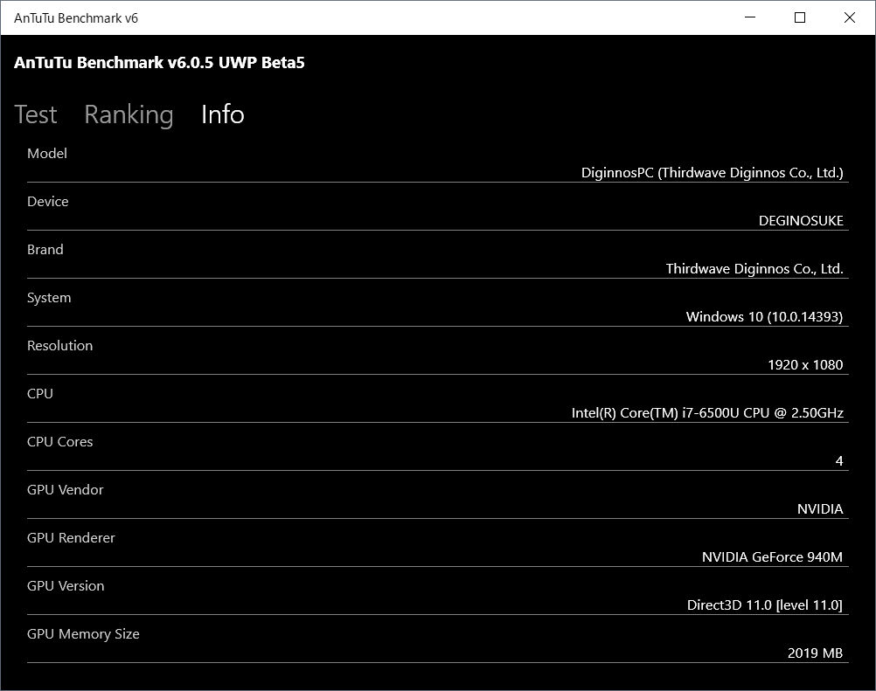Select NVIDIA GeForce 940M value
This screenshot has width=876, height=691.
(x=772, y=557)
